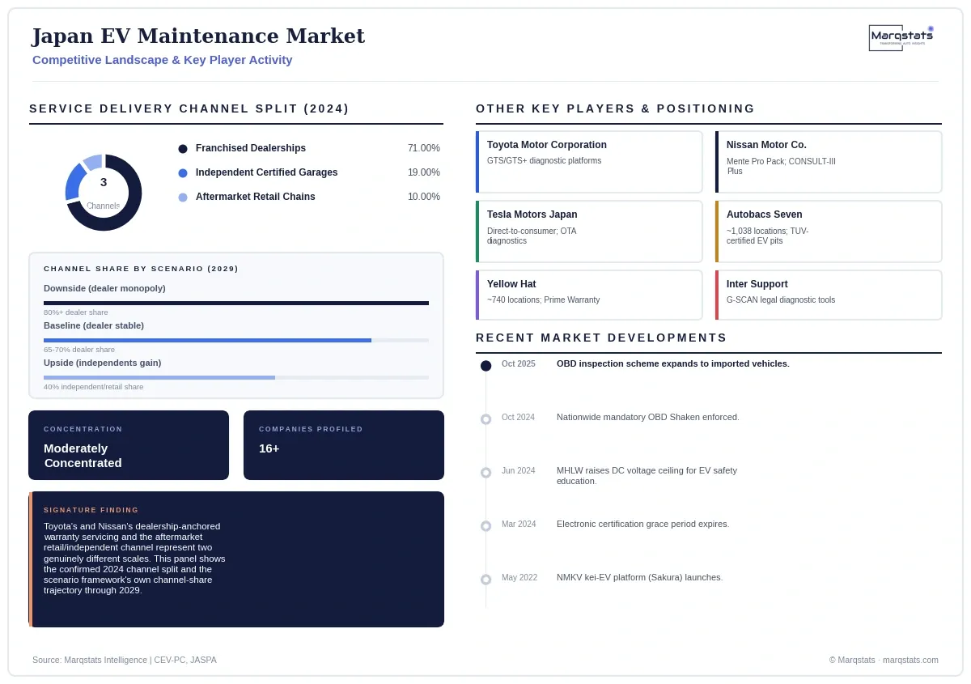The width and height of the screenshot is (971, 684).
Task: Click the Mar 2024 timeline marker
Action: [x=485, y=526]
